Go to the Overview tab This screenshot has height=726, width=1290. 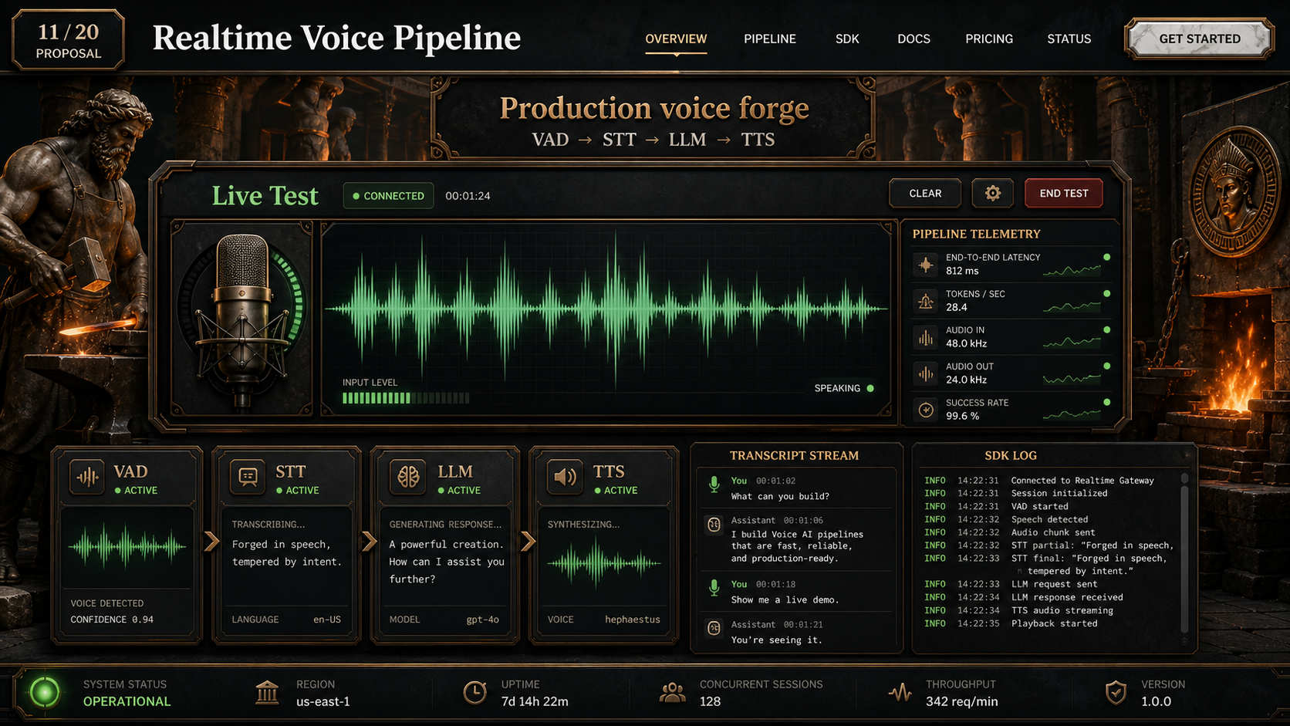coord(676,39)
